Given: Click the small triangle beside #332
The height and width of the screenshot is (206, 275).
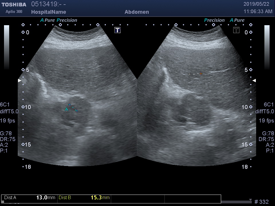Looking at the screenshot, I should 250,200.
